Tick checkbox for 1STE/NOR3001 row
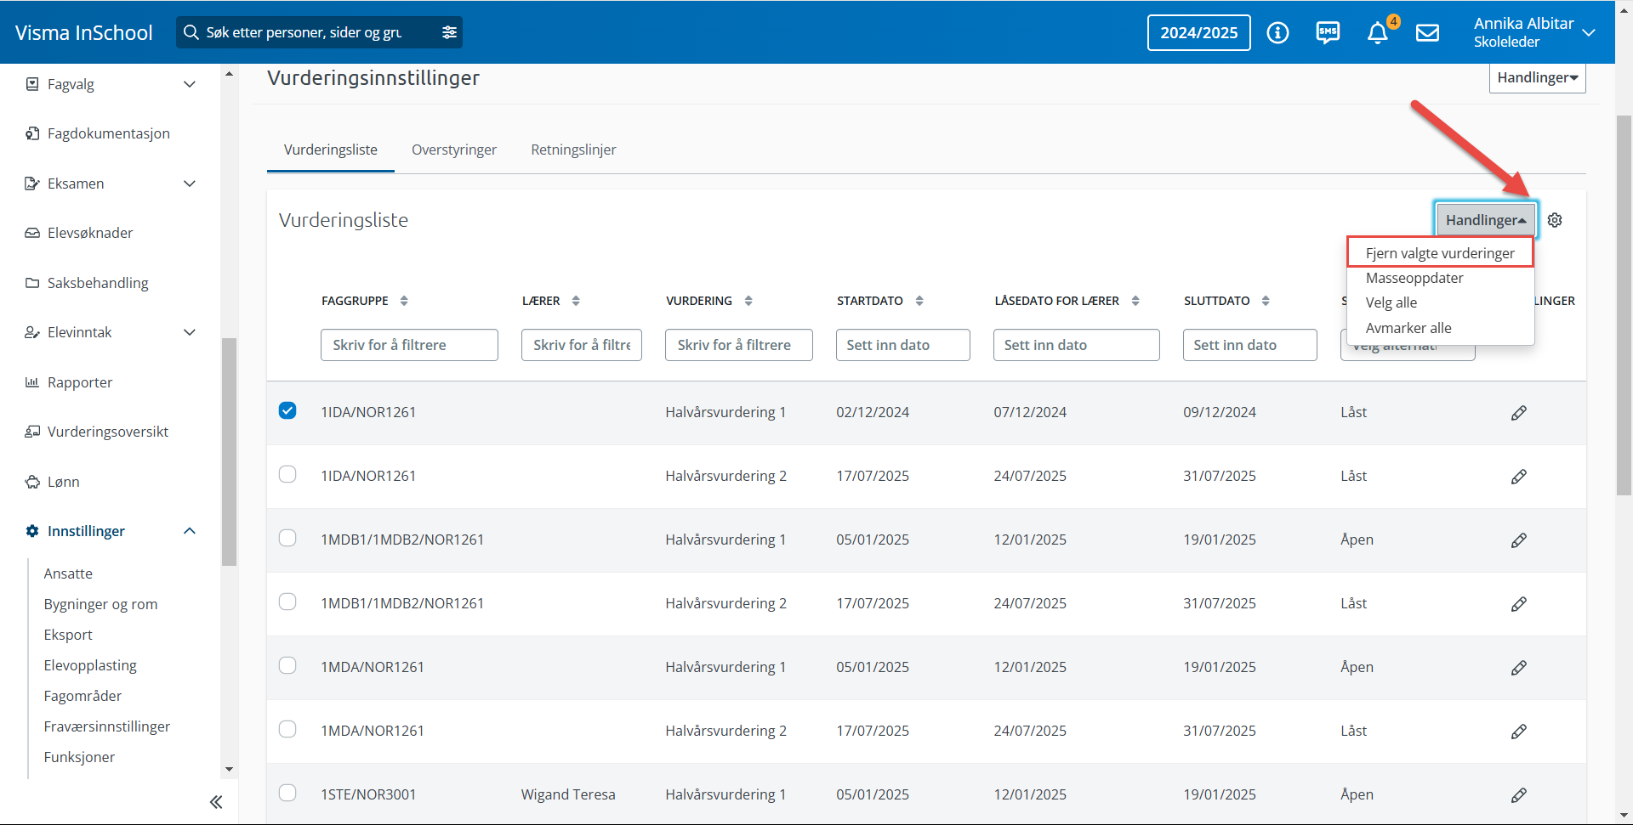This screenshot has height=825, width=1633. [x=287, y=793]
